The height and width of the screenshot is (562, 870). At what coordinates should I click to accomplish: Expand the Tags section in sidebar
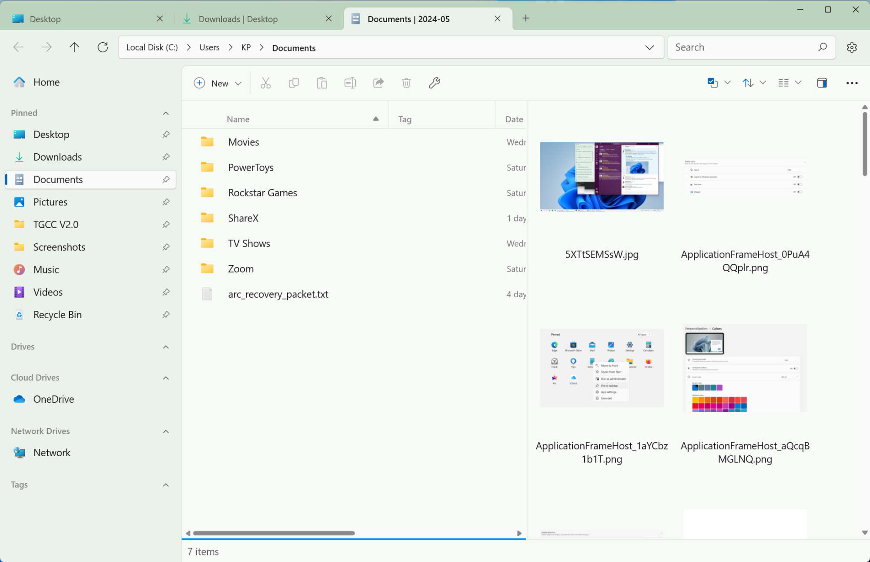coord(166,484)
